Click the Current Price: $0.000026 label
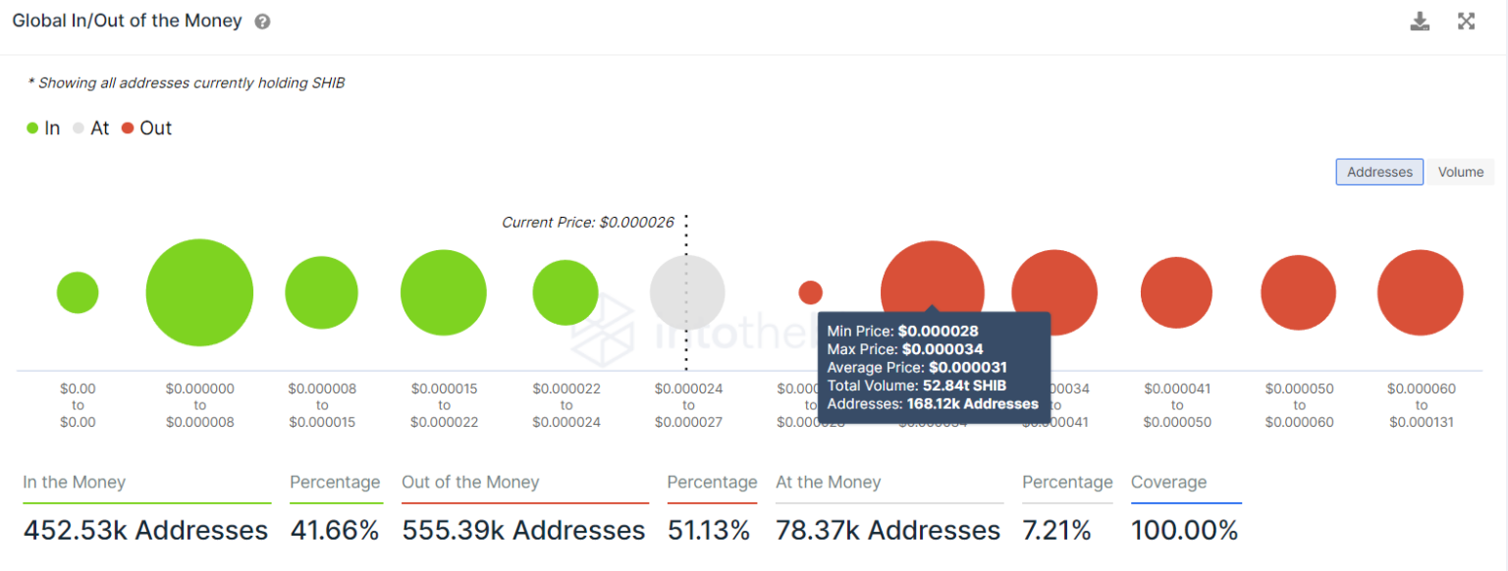The height and width of the screenshot is (571, 1508). [x=588, y=223]
